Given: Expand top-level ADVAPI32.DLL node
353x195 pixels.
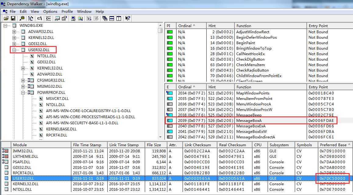Looking at the screenshot, I should (x=14, y=32).
